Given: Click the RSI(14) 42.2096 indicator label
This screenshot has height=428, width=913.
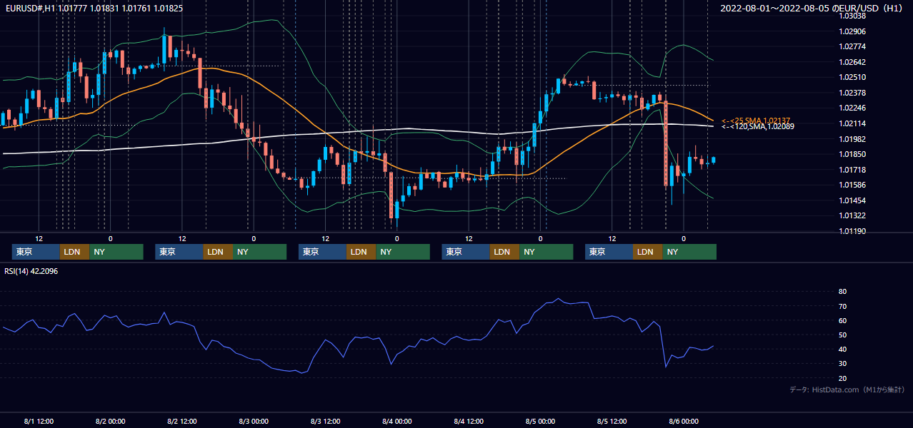Looking at the screenshot, I should pyautogui.click(x=31, y=272).
